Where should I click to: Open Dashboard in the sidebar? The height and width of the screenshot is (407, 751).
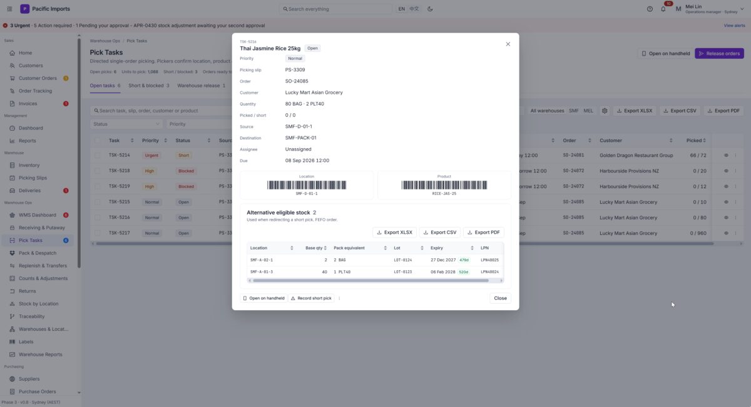point(37,128)
